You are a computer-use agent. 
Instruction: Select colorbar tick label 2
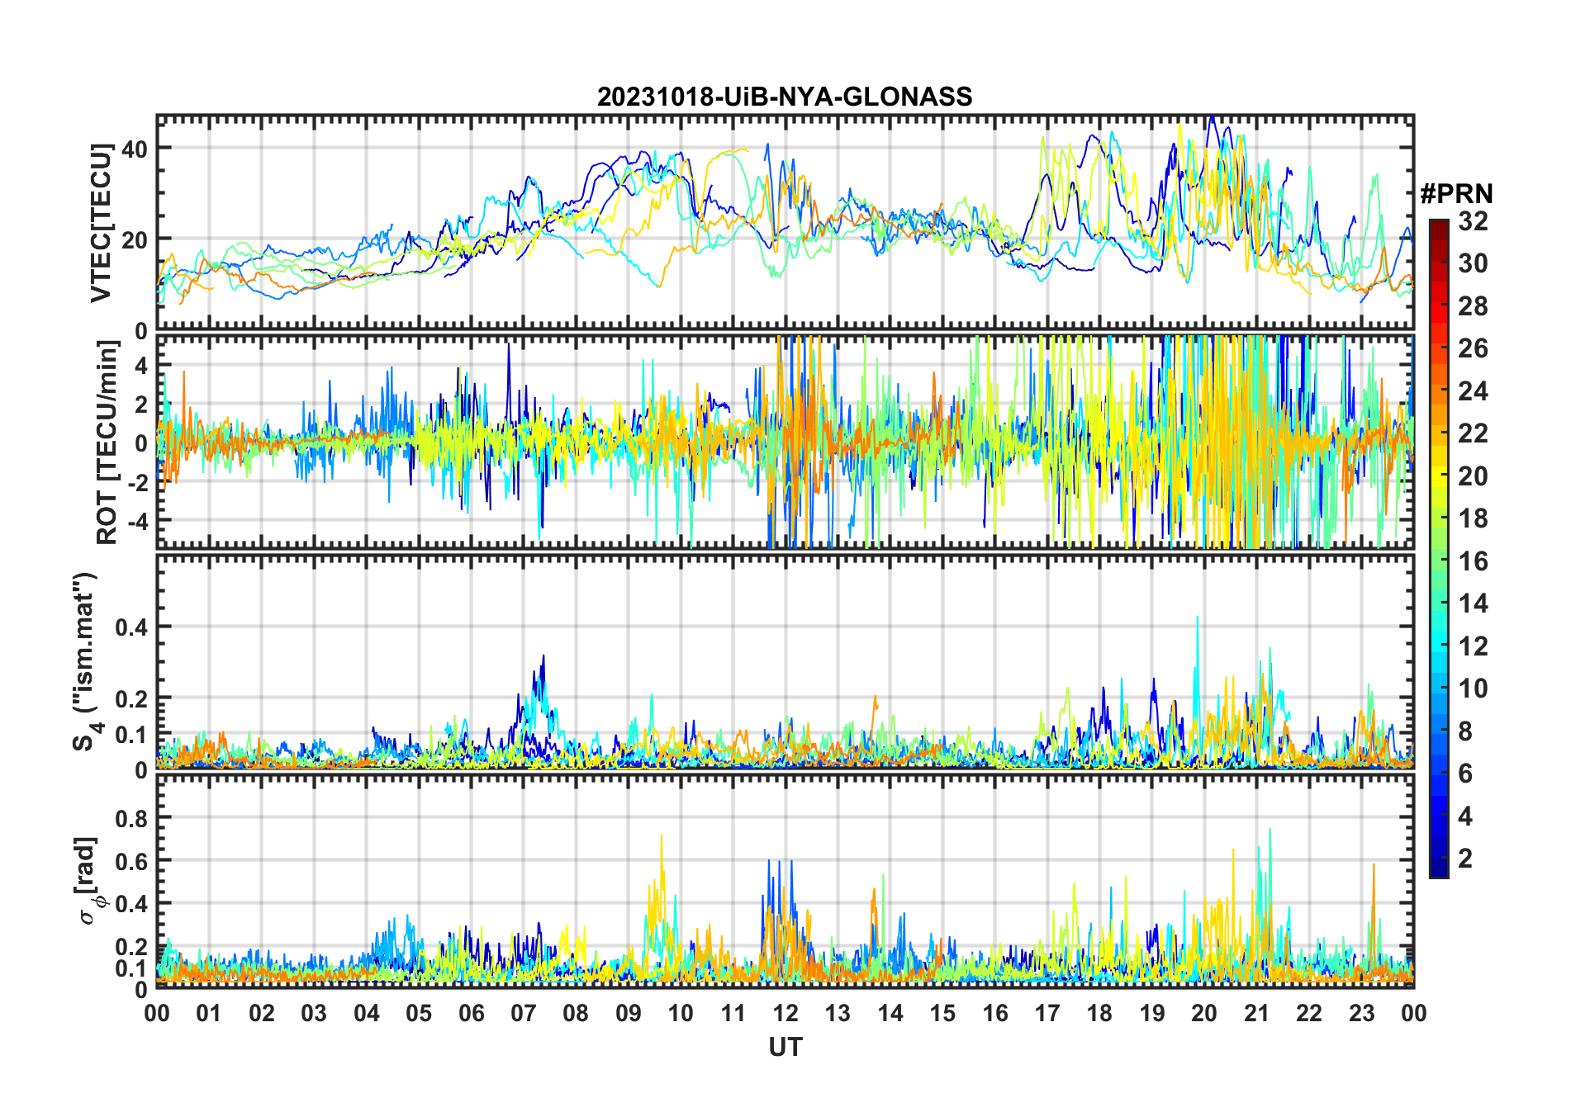[1465, 859]
